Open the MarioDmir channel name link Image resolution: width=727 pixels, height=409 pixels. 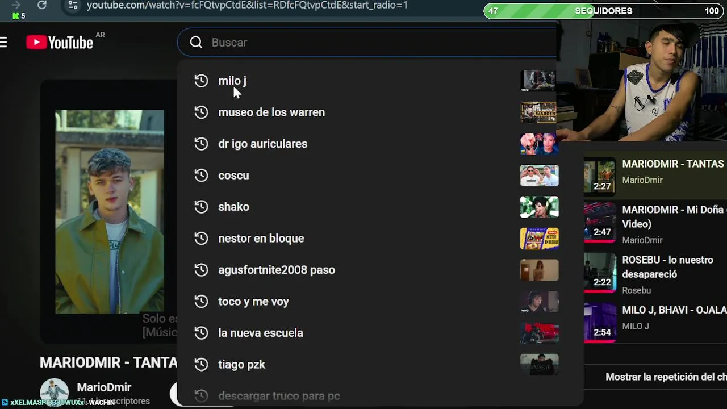[104, 387]
